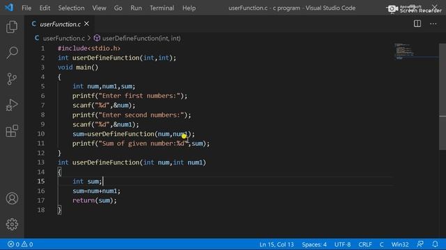Open the Terminal menu
Image resolution: width=446 pixels, height=250 pixels.
click(162, 8)
